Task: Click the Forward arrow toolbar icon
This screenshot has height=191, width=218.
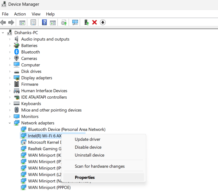Action: (11, 22)
